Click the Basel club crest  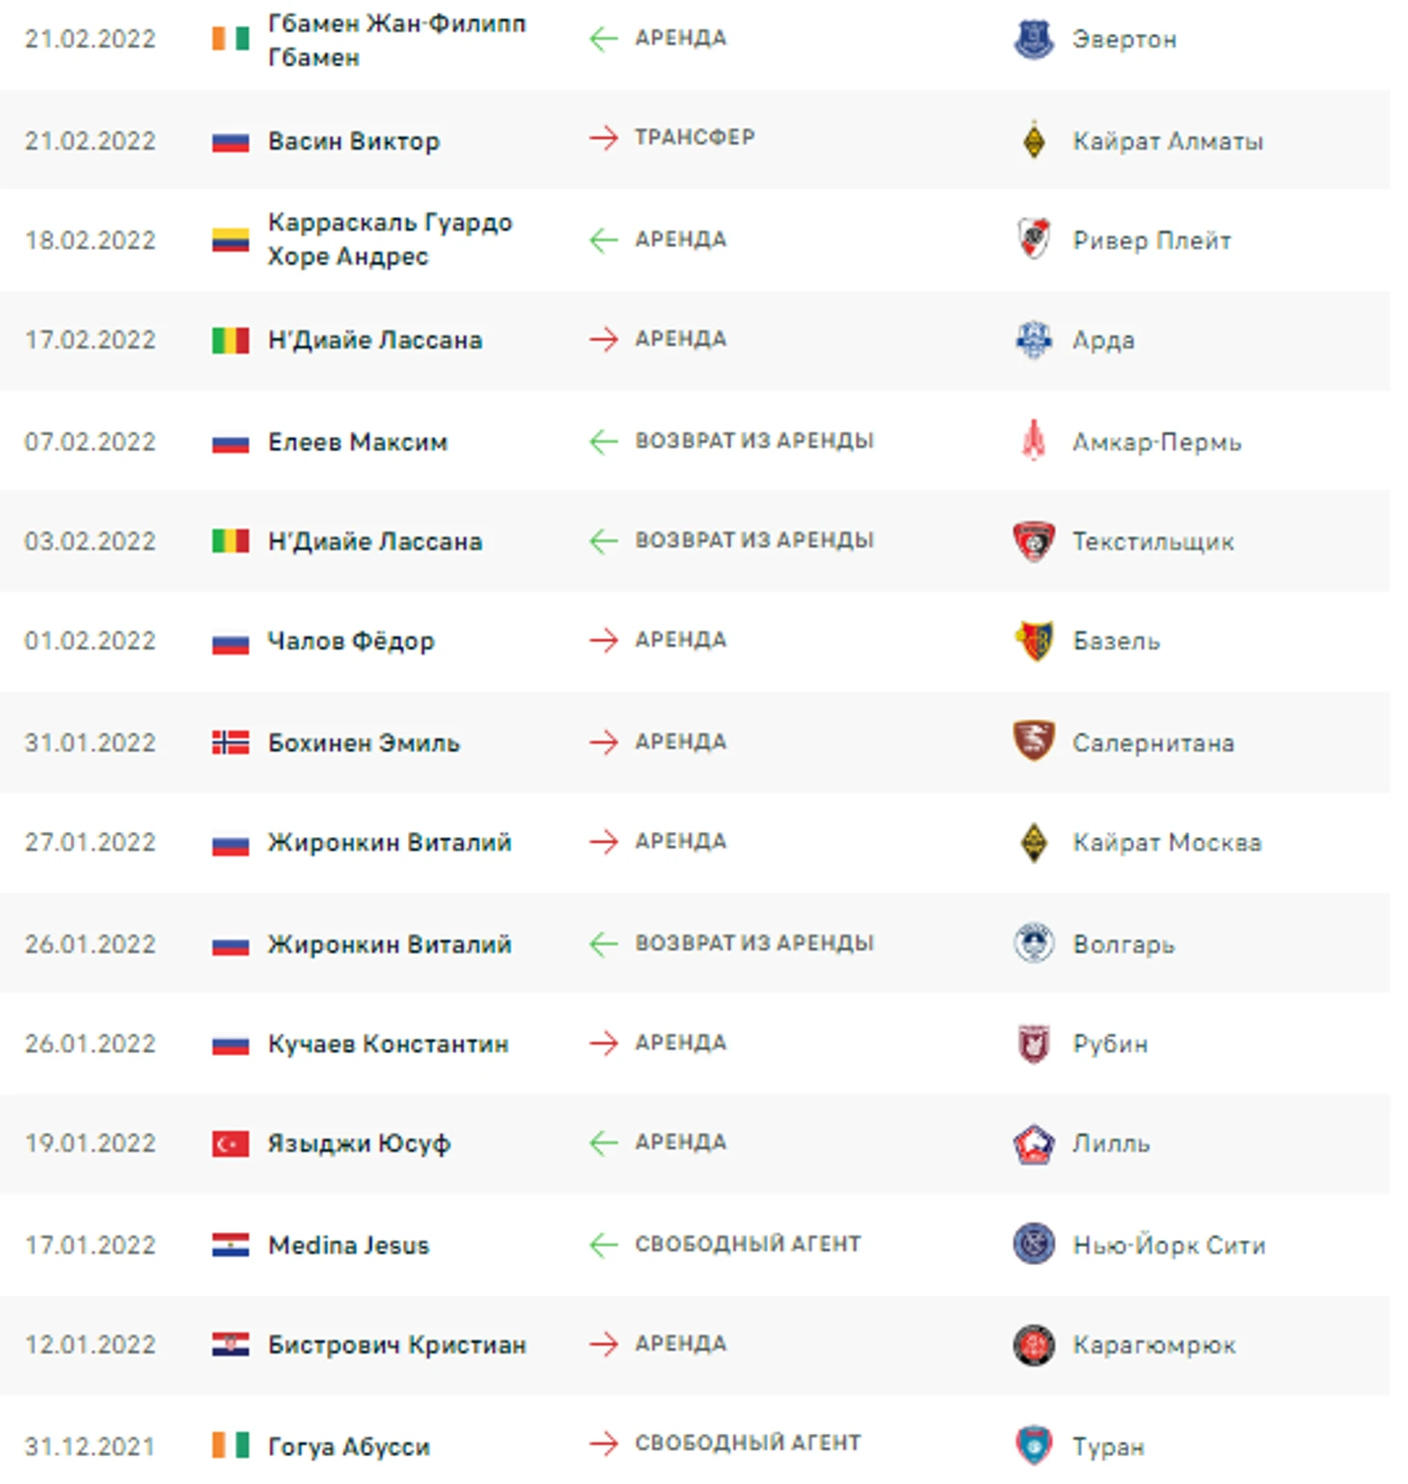point(1033,640)
